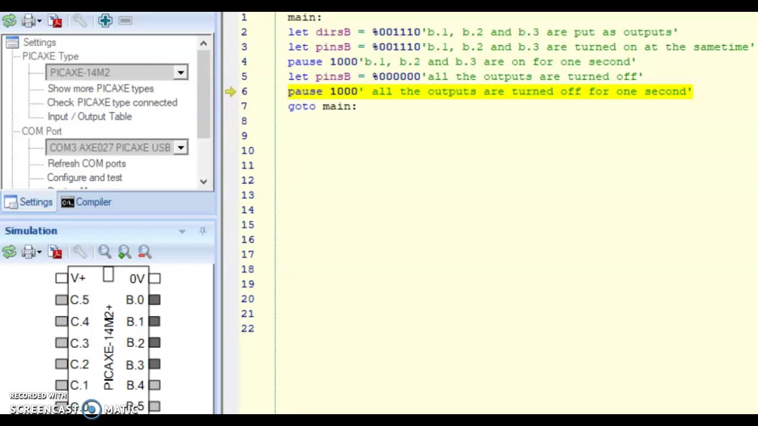This screenshot has width=758, height=426.
Task: Click Show more PICAXE types
Action: [x=101, y=88]
